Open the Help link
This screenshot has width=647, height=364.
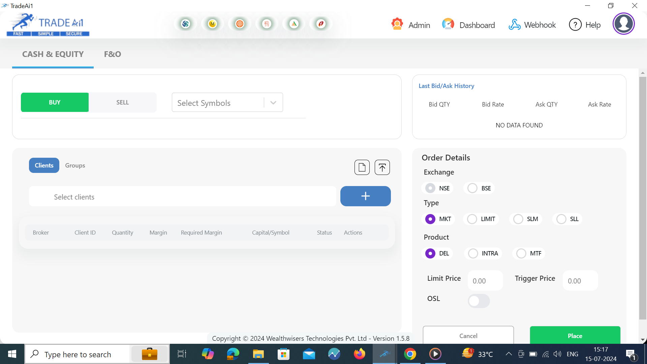(593, 25)
